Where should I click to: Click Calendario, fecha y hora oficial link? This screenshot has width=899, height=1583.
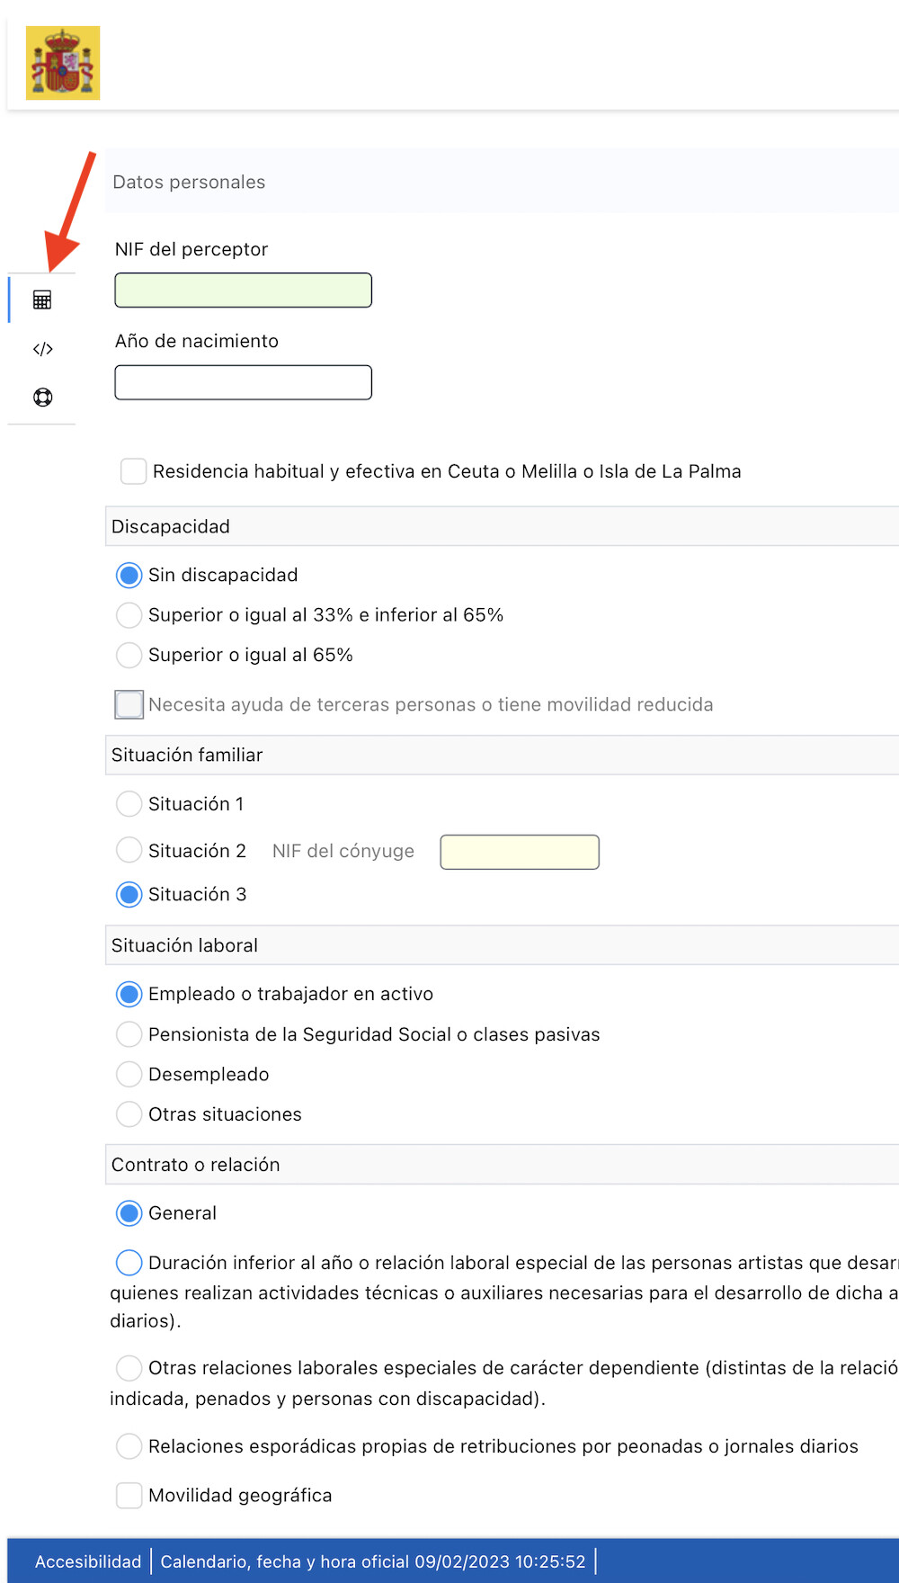[373, 1561]
